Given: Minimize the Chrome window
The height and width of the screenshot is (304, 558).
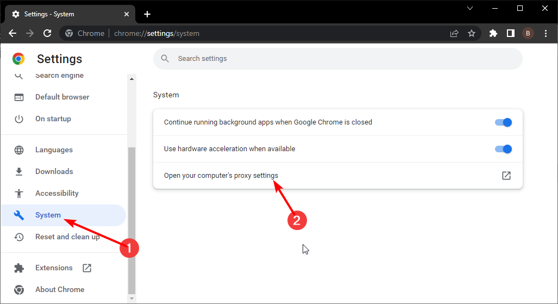Looking at the screenshot, I should coord(494,8).
